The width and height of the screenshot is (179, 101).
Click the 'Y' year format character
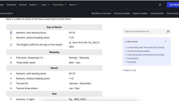coord(11,99)
